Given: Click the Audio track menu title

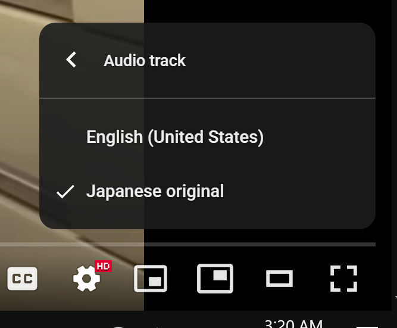Looking at the screenshot, I should pos(145,60).
